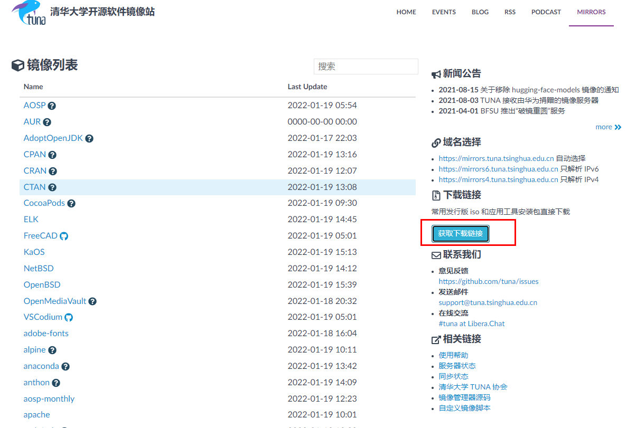Open help icon next to alpine
Screen dimensions: 636x428
pos(52,350)
